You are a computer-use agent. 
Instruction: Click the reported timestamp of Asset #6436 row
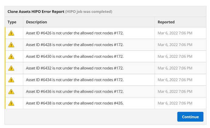(x=175, y=91)
